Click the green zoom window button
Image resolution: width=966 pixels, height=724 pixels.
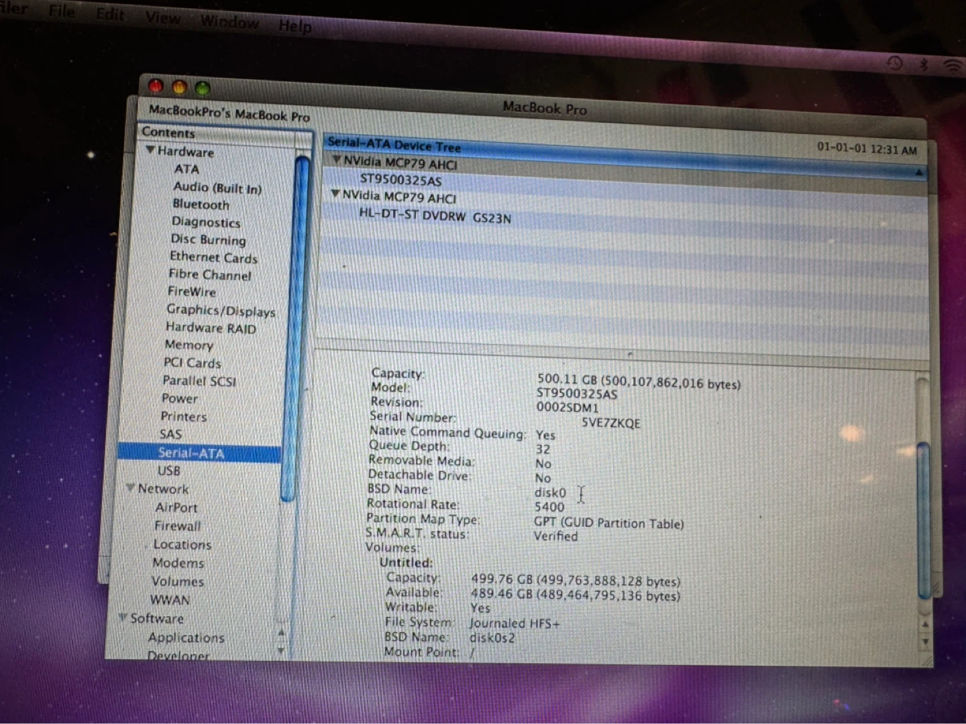[x=202, y=88]
